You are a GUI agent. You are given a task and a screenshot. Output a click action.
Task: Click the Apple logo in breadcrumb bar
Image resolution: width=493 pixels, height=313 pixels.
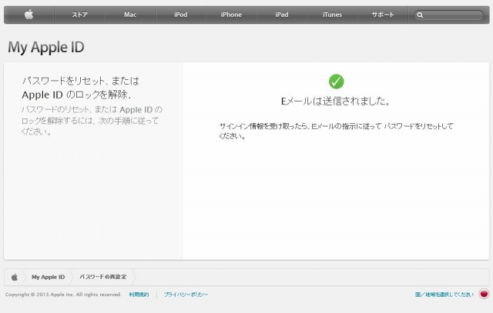point(15,277)
